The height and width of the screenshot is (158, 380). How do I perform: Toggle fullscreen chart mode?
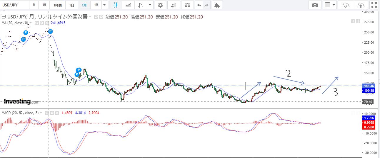pos(374,5)
